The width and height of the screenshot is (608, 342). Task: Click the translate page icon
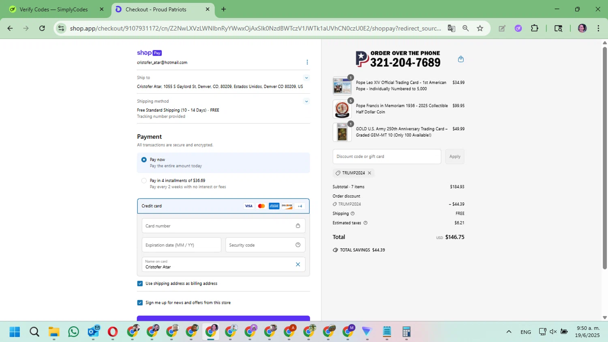pyautogui.click(x=451, y=28)
